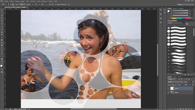Select the Lasso tool
The width and height of the screenshot is (195, 110).
[x=2, y=16]
